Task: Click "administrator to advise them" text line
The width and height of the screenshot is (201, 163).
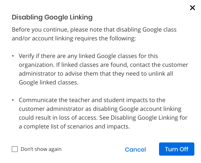Action: point(96,74)
